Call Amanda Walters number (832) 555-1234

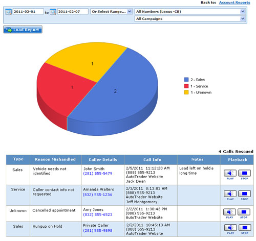tap(97, 195)
